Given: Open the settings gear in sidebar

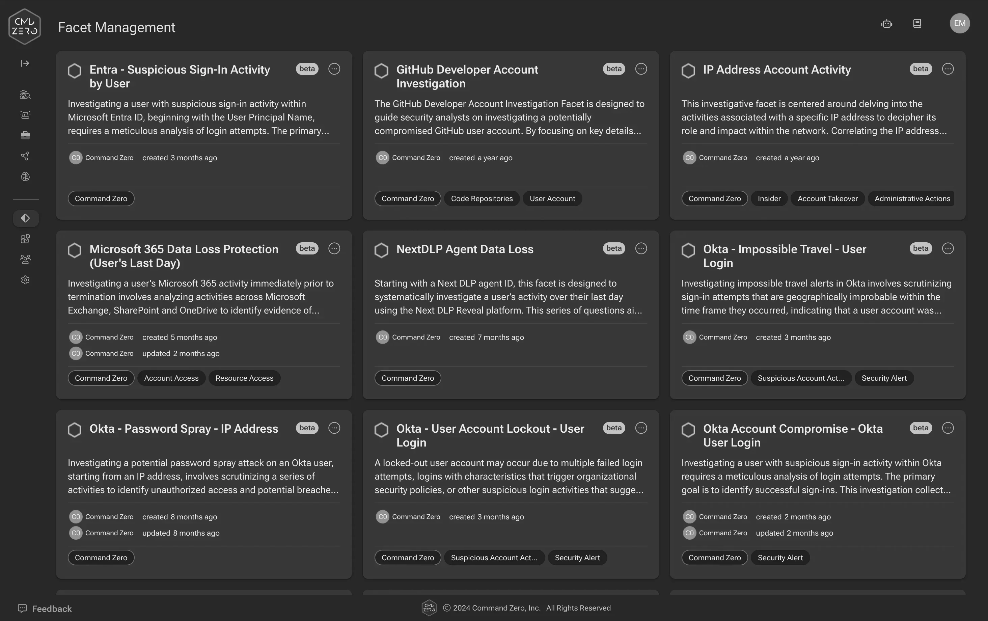Looking at the screenshot, I should [x=25, y=280].
